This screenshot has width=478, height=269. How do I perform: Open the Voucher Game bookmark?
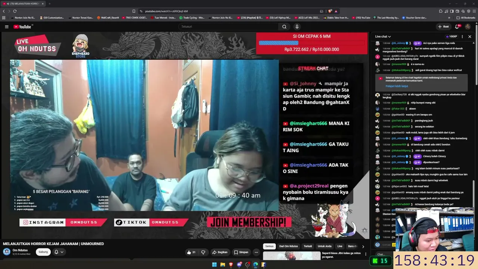coord(414,18)
